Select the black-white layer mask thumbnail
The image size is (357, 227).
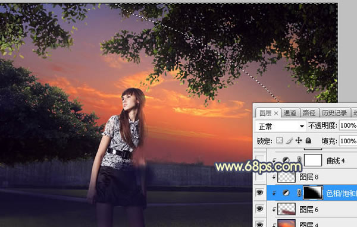(313, 193)
